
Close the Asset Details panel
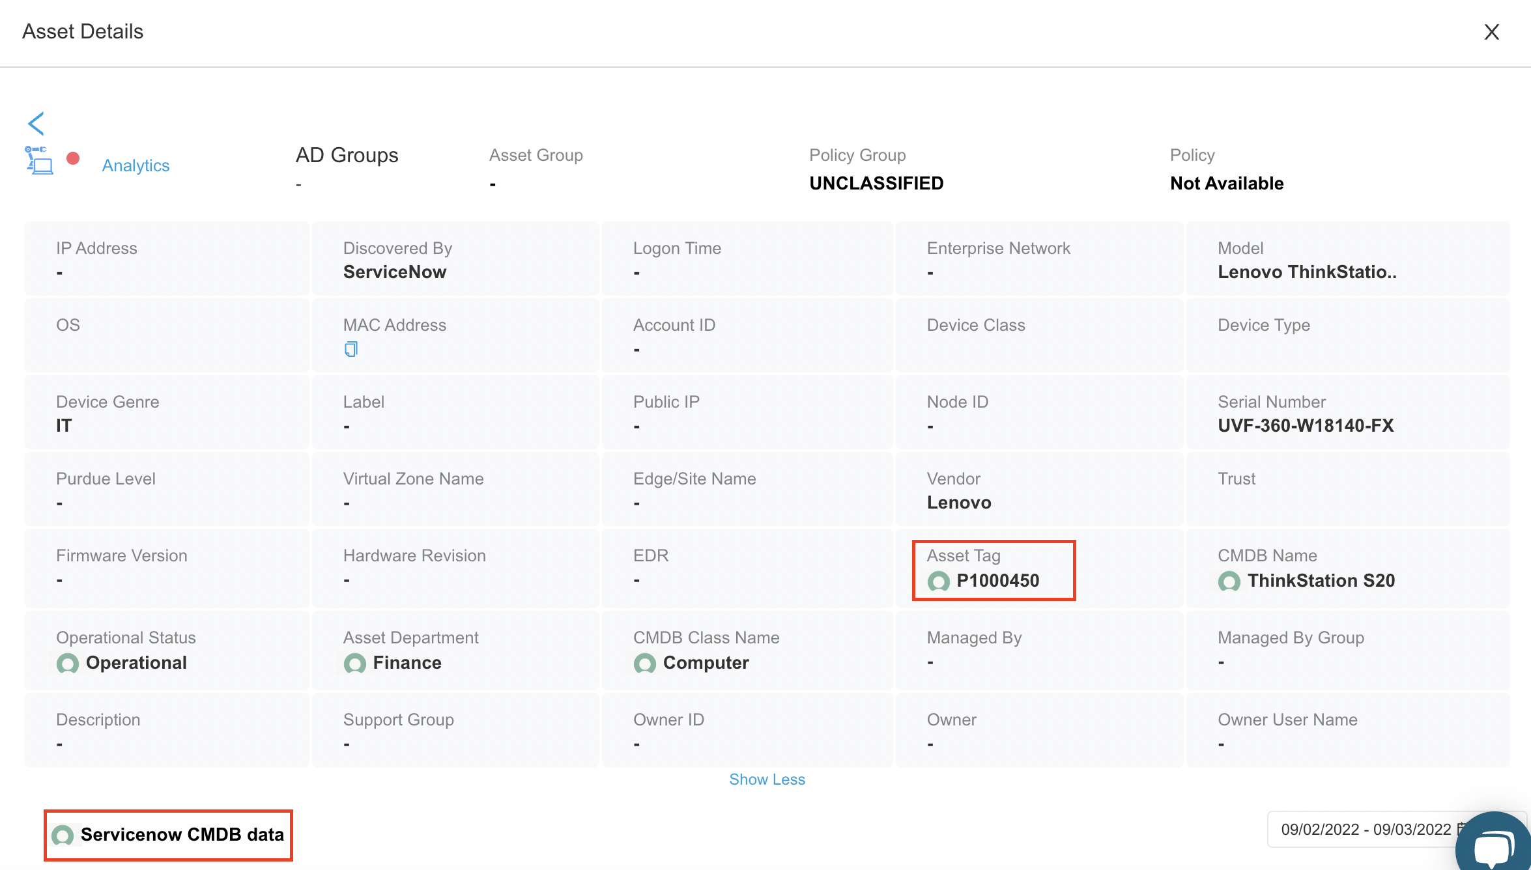(x=1491, y=32)
